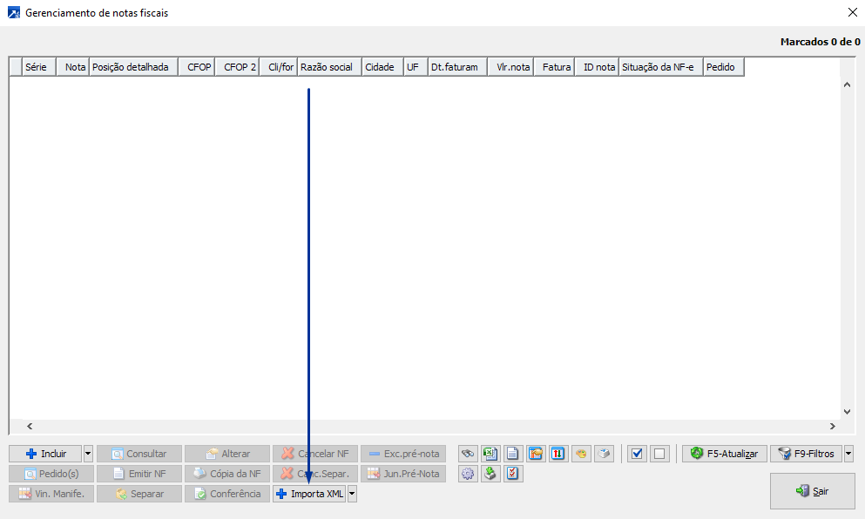Click the Canc.Separ. button
This screenshot has height=519, width=865.
point(315,474)
